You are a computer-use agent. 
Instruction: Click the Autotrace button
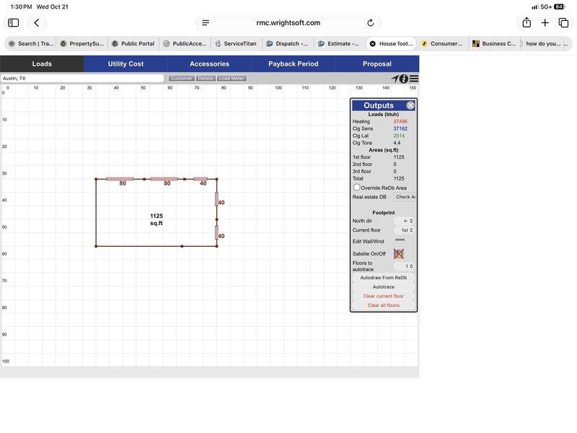[384, 287]
